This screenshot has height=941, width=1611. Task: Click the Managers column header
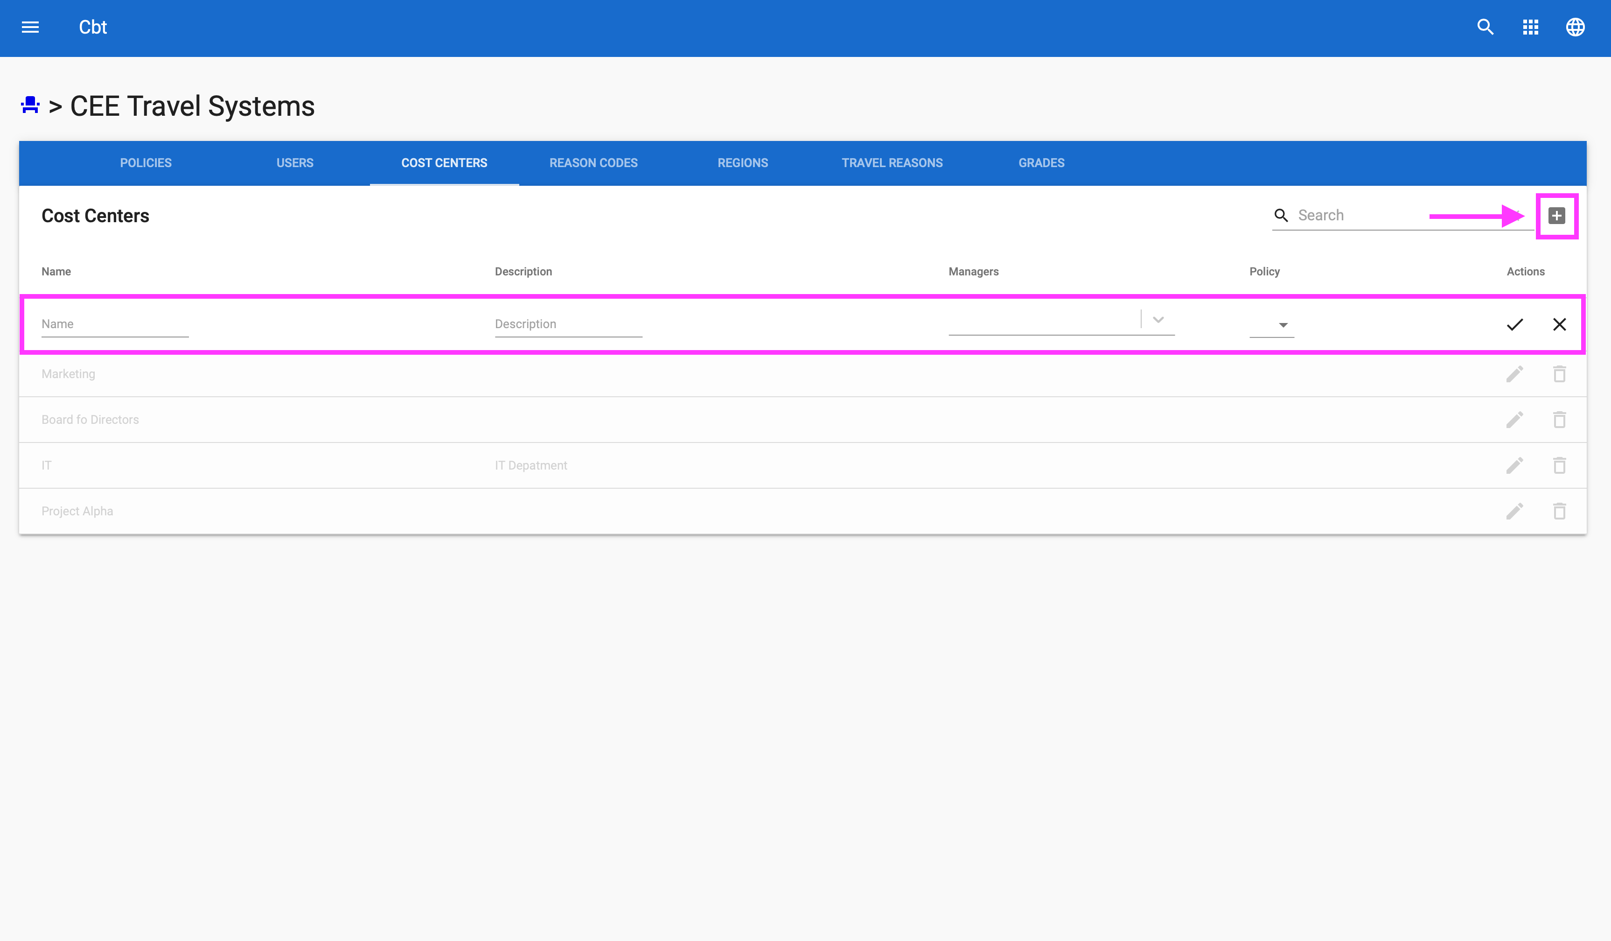(973, 272)
